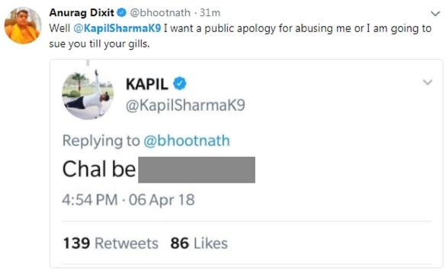Image resolution: width=446 pixels, height=278 pixels.
Task: Open KAPIL's yoga pose profile photo
Action: 88,94
